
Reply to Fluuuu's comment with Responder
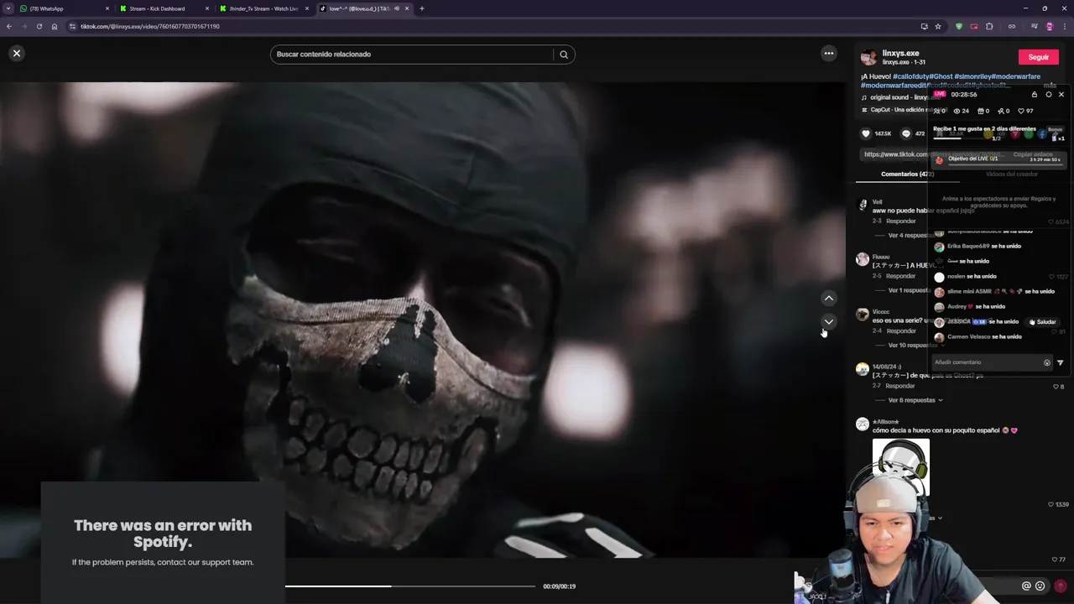coord(901,276)
